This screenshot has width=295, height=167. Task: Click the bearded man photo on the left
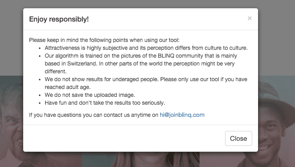click(x=11, y=118)
